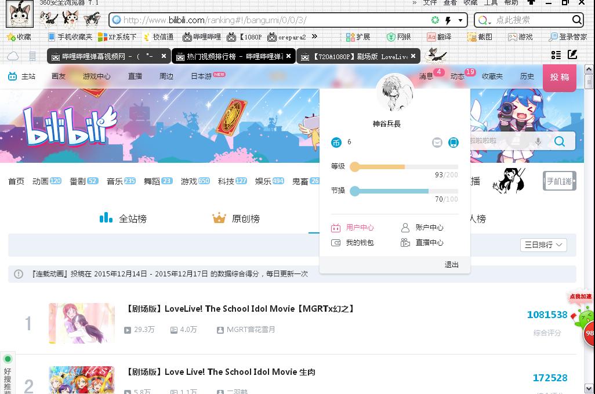Open the orepara2 bookmark
This screenshot has width=595, height=394.
(x=286, y=37)
